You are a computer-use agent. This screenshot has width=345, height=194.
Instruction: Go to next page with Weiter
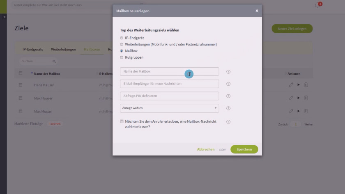coord(308,124)
